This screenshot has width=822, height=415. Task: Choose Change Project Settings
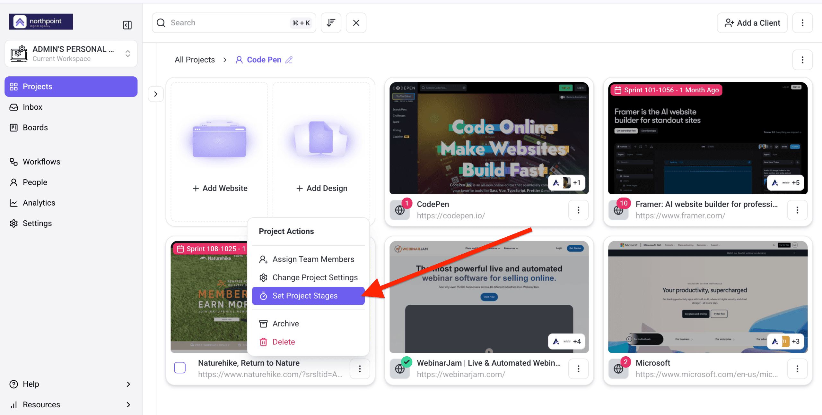tap(308, 277)
